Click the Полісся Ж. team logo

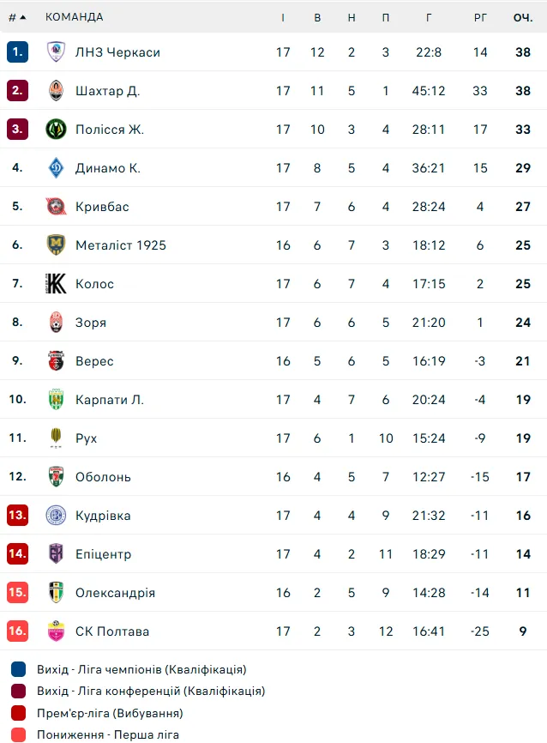56,130
